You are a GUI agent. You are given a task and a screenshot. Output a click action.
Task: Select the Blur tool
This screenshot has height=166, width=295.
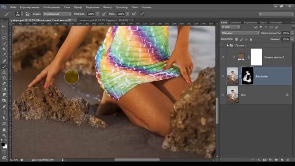4,95
